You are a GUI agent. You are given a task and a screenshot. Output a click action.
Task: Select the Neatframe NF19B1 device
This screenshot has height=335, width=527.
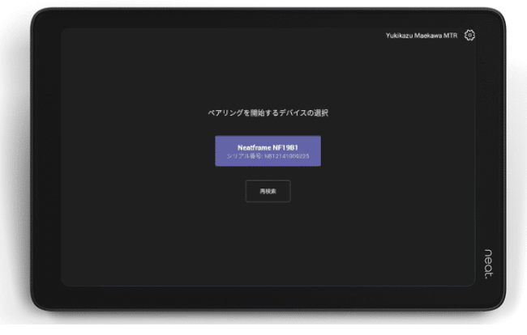coord(268,151)
